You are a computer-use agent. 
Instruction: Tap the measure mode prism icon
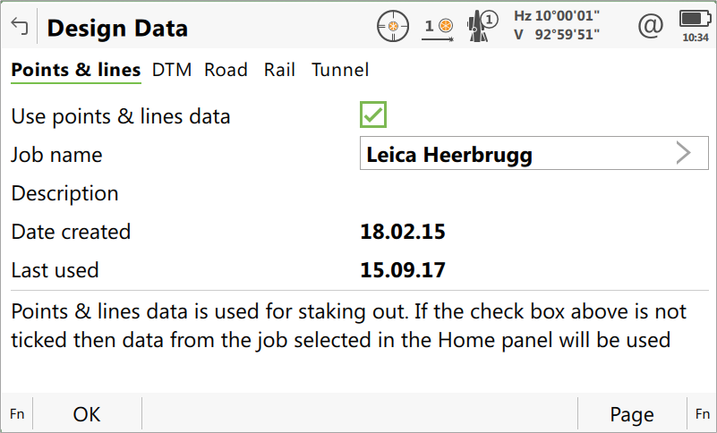pos(440,28)
